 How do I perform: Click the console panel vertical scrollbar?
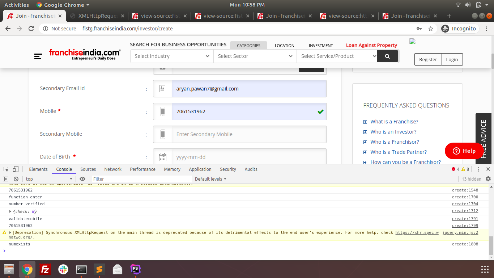point(491,245)
